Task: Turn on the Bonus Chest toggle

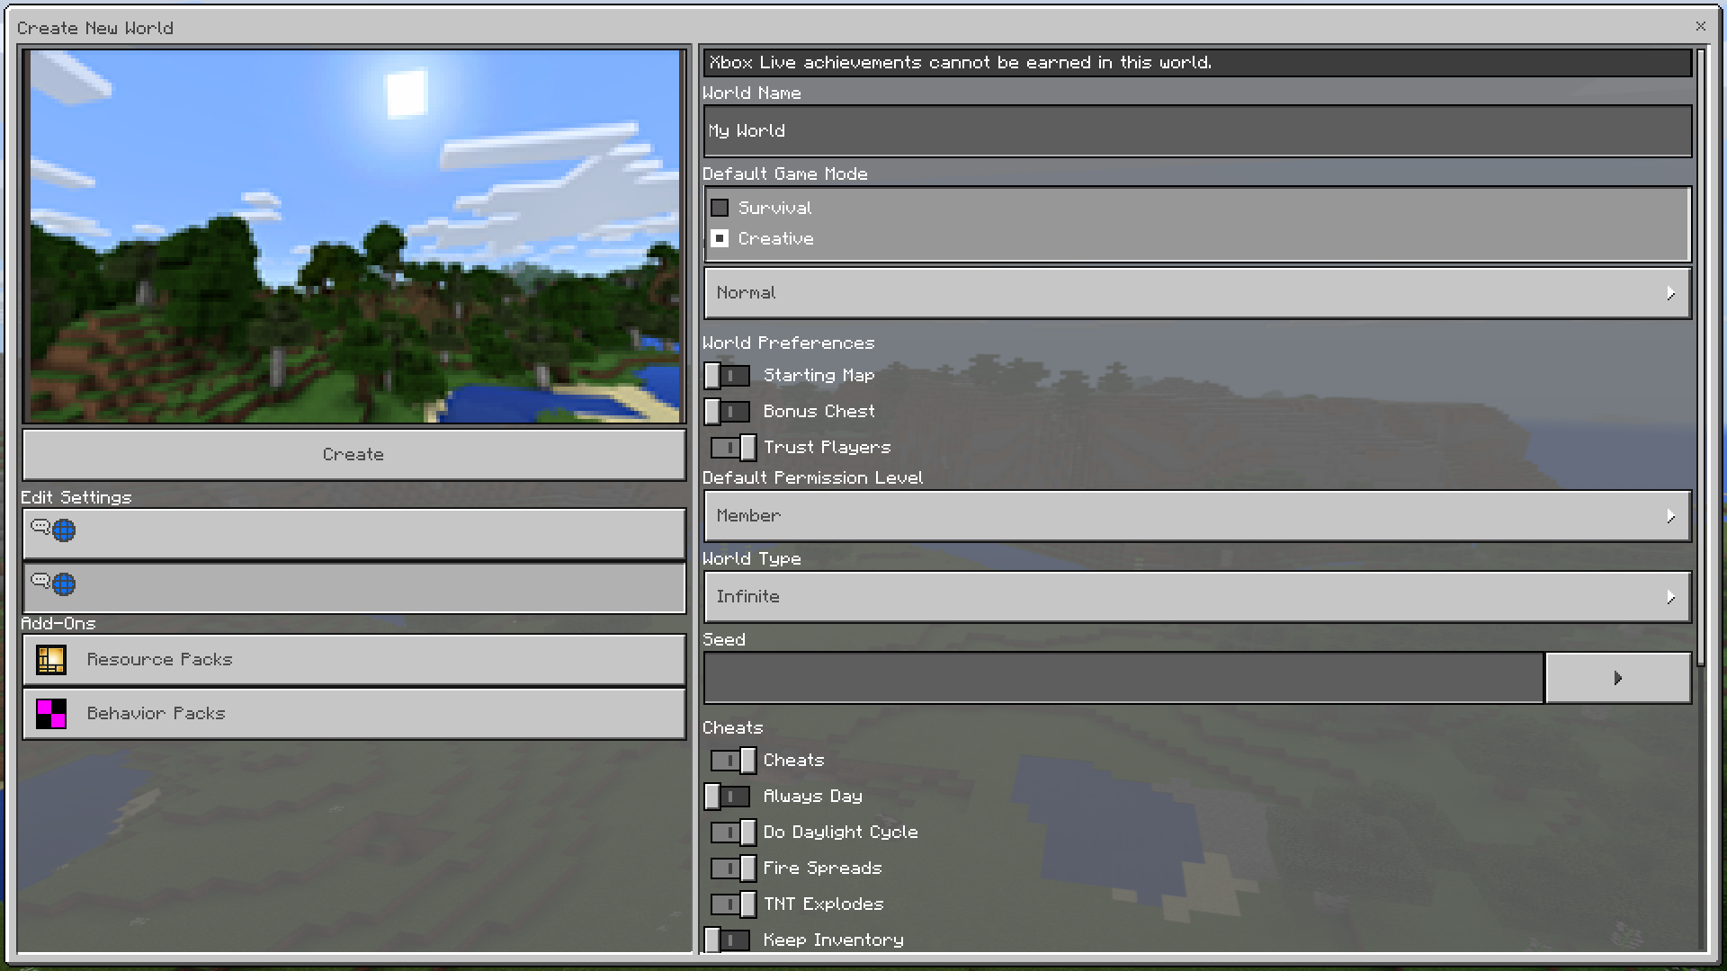Action: [x=728, y=412]
